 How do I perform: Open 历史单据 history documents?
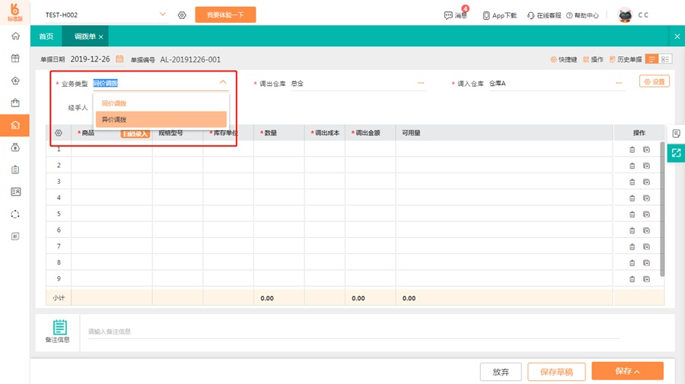click(626, 59)
